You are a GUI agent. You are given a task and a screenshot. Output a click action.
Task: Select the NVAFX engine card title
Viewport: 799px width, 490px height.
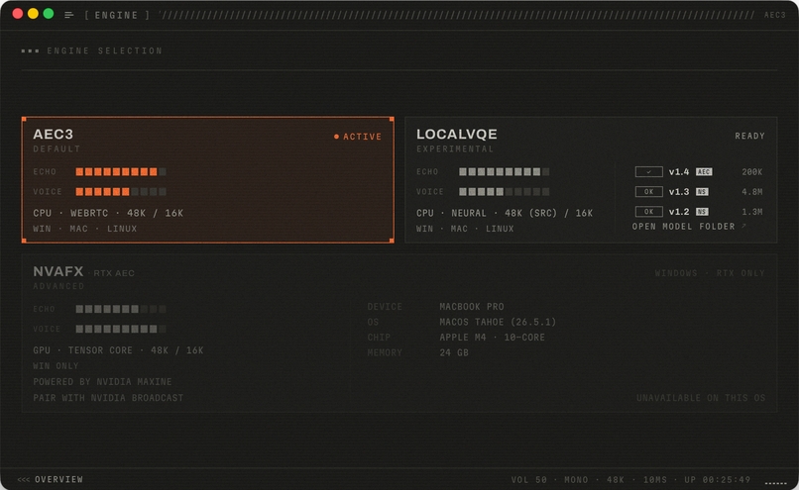(x=58, y=271)
